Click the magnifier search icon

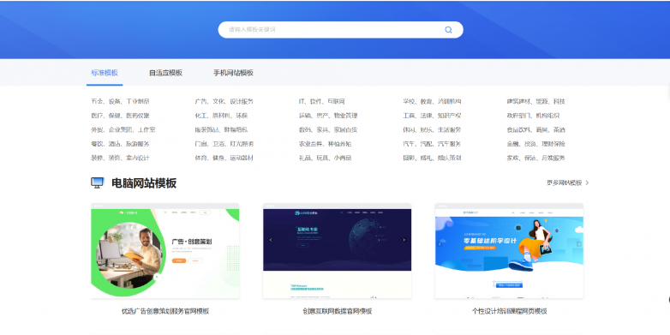[448, 30]
